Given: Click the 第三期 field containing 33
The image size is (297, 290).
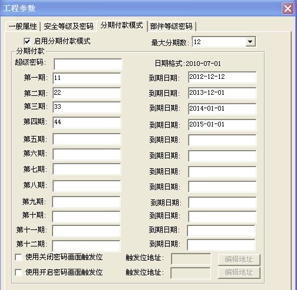Looking at the screenshot, I should [87, 107].
